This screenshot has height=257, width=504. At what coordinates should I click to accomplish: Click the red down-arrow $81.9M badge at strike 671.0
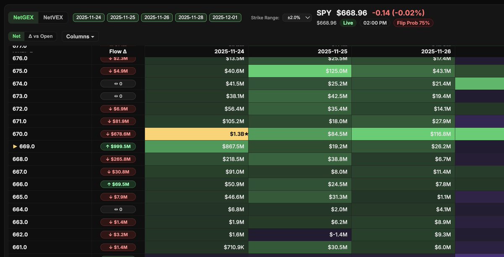pos(118,121)
